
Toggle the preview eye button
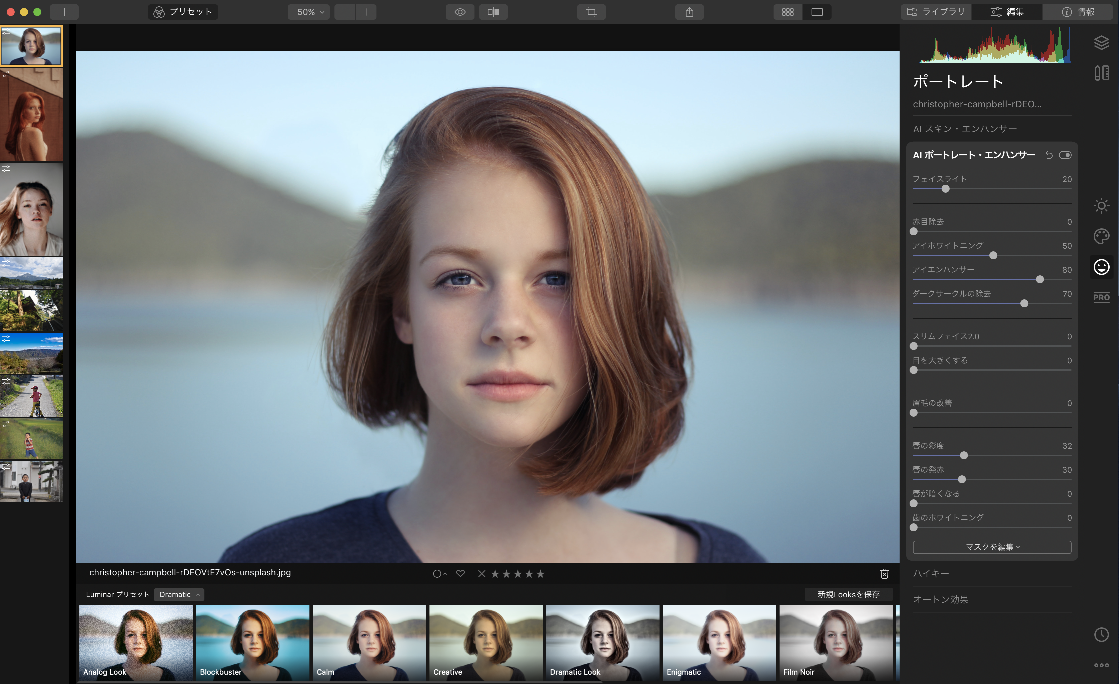click(459, 12)
